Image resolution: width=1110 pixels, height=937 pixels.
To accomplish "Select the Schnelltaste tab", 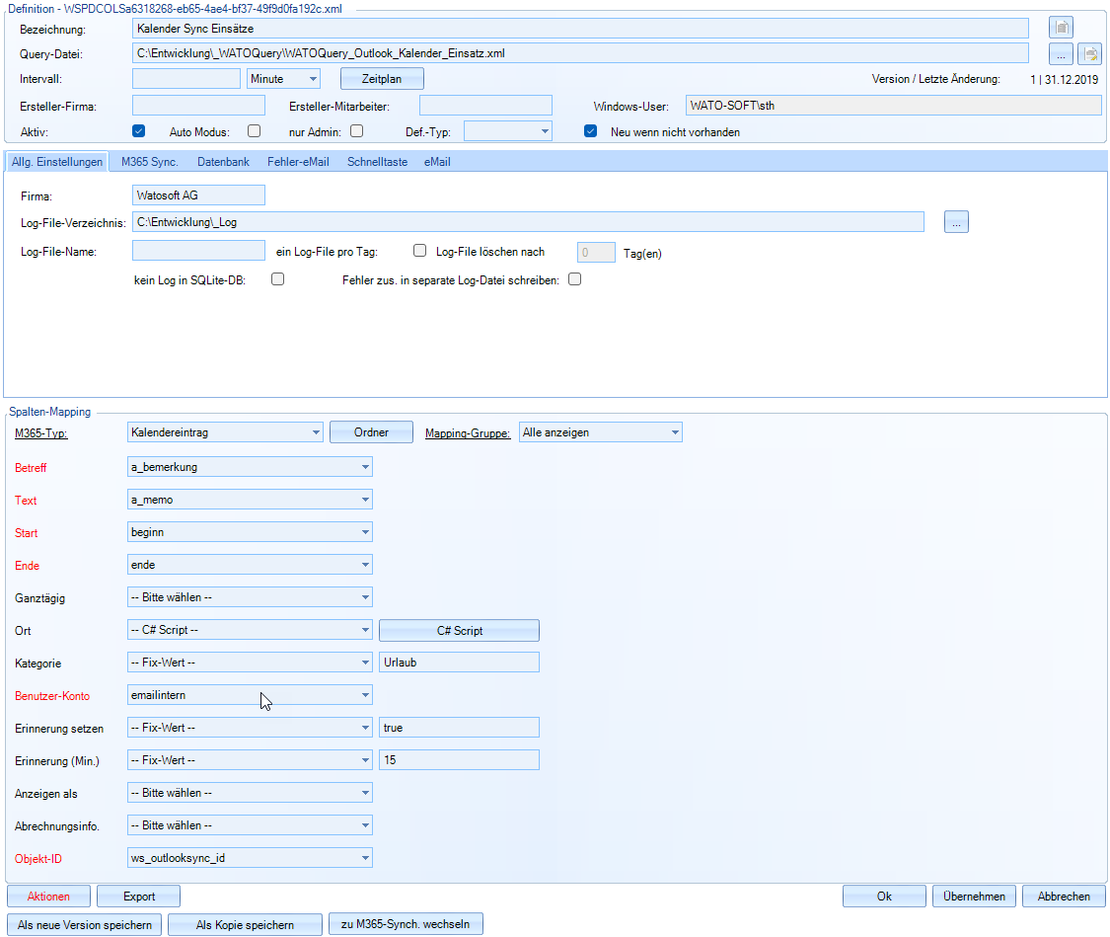I will [x=377, y=161].
